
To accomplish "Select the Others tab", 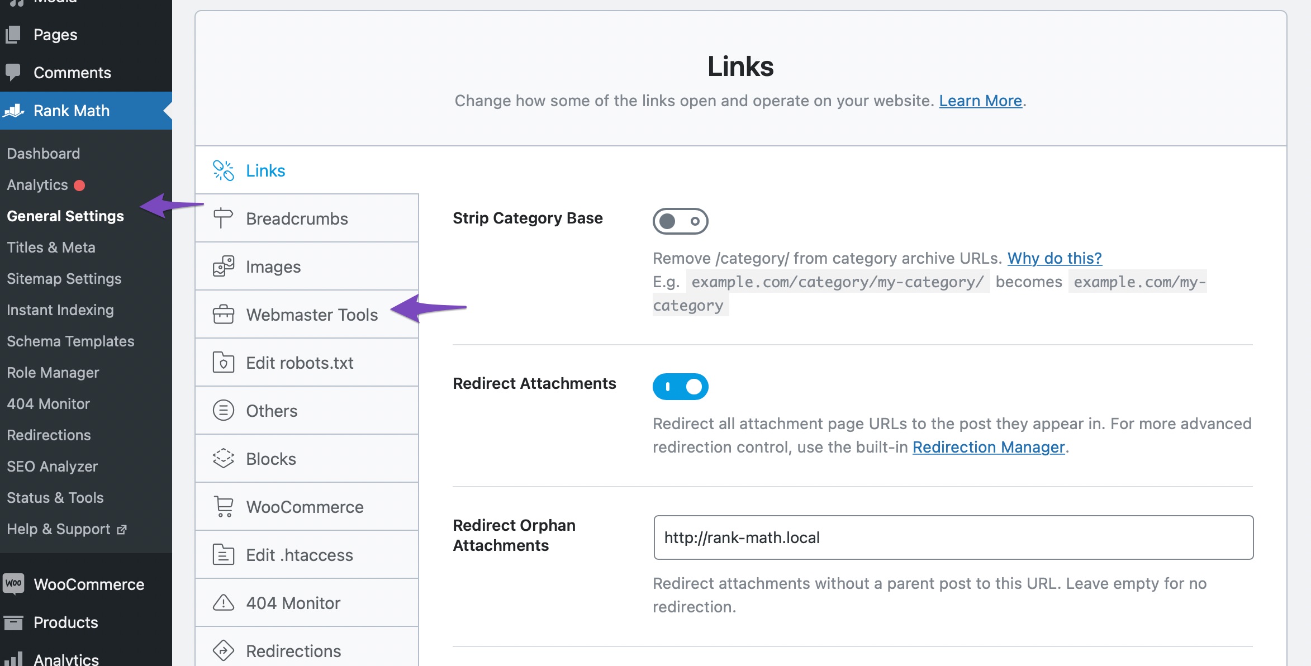I will pos(307,411).
